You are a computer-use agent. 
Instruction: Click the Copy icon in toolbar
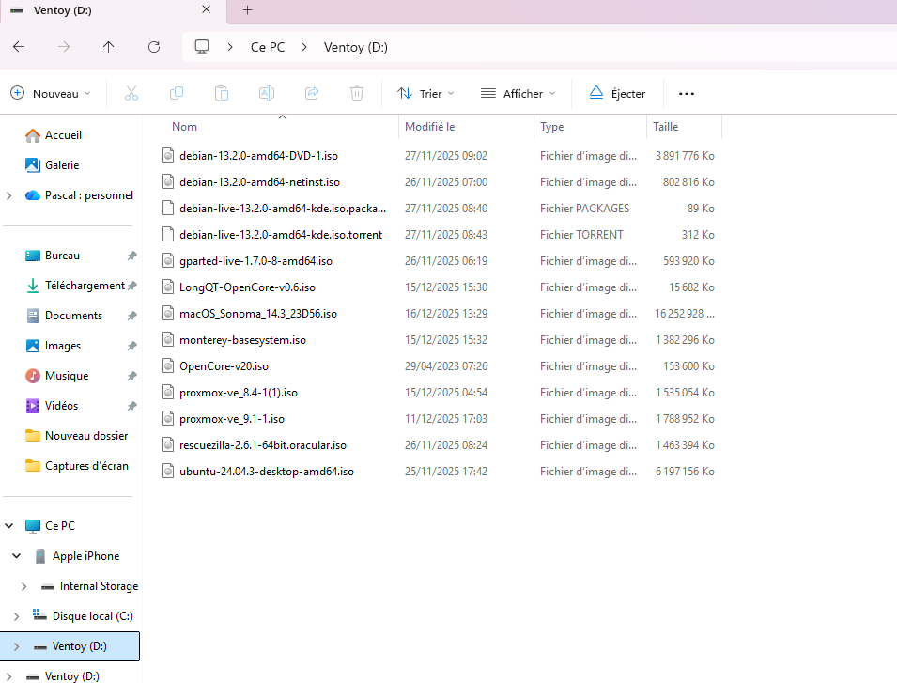coord(177,93)
